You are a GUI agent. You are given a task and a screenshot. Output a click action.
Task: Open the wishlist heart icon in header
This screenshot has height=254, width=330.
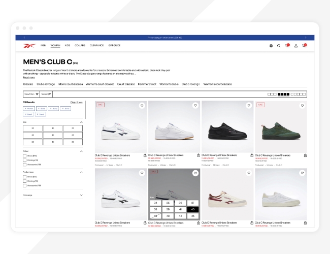click(x=287, y=46)
